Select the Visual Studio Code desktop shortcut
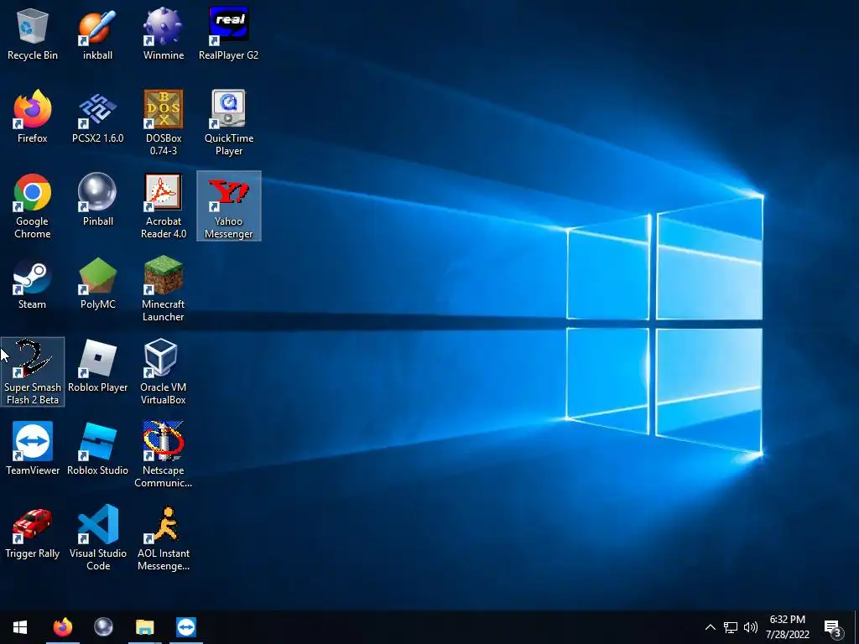859x644 pixels. pyautogui.click(x=97, y=538)
